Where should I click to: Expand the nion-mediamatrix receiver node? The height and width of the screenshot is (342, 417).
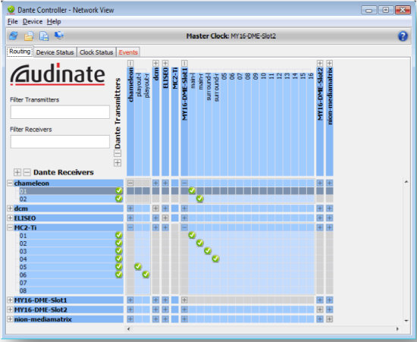10,318
